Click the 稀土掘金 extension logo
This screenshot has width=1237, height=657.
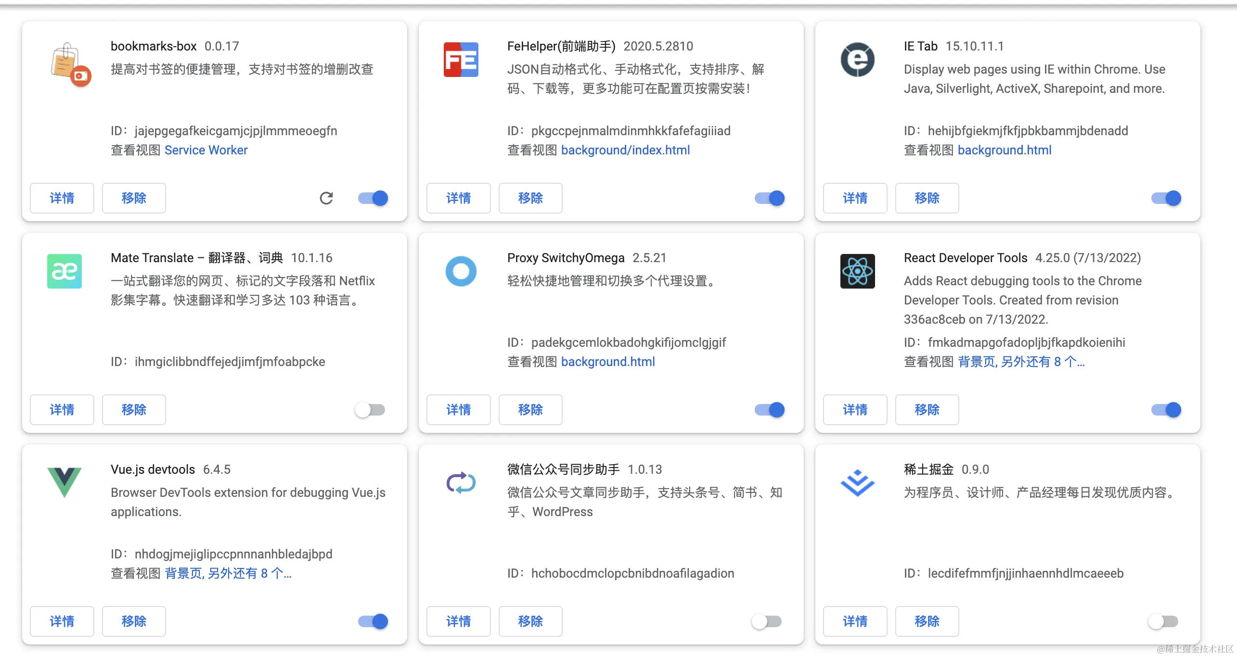point(857,483)
